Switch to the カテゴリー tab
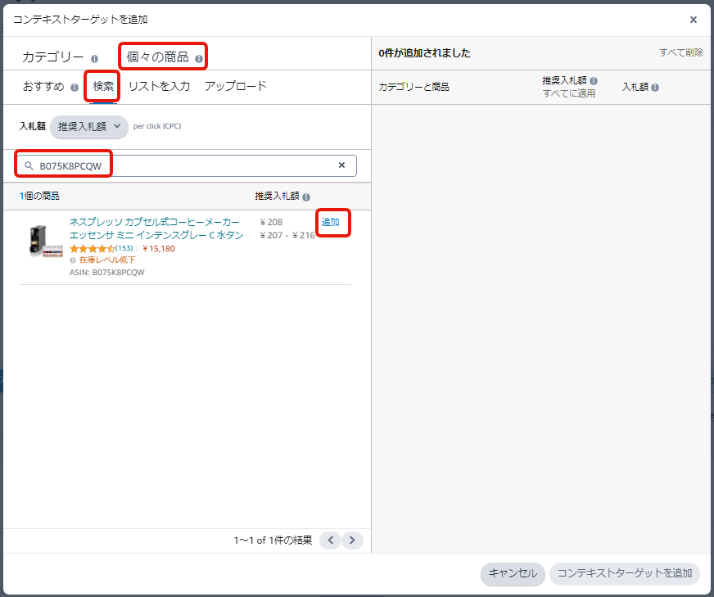The height and width of the screenshot is (597, 714). 52,57
